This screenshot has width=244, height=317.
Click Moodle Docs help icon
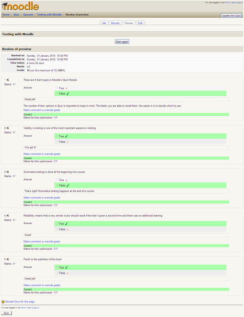pyautogui.click(x=3, y=302)
